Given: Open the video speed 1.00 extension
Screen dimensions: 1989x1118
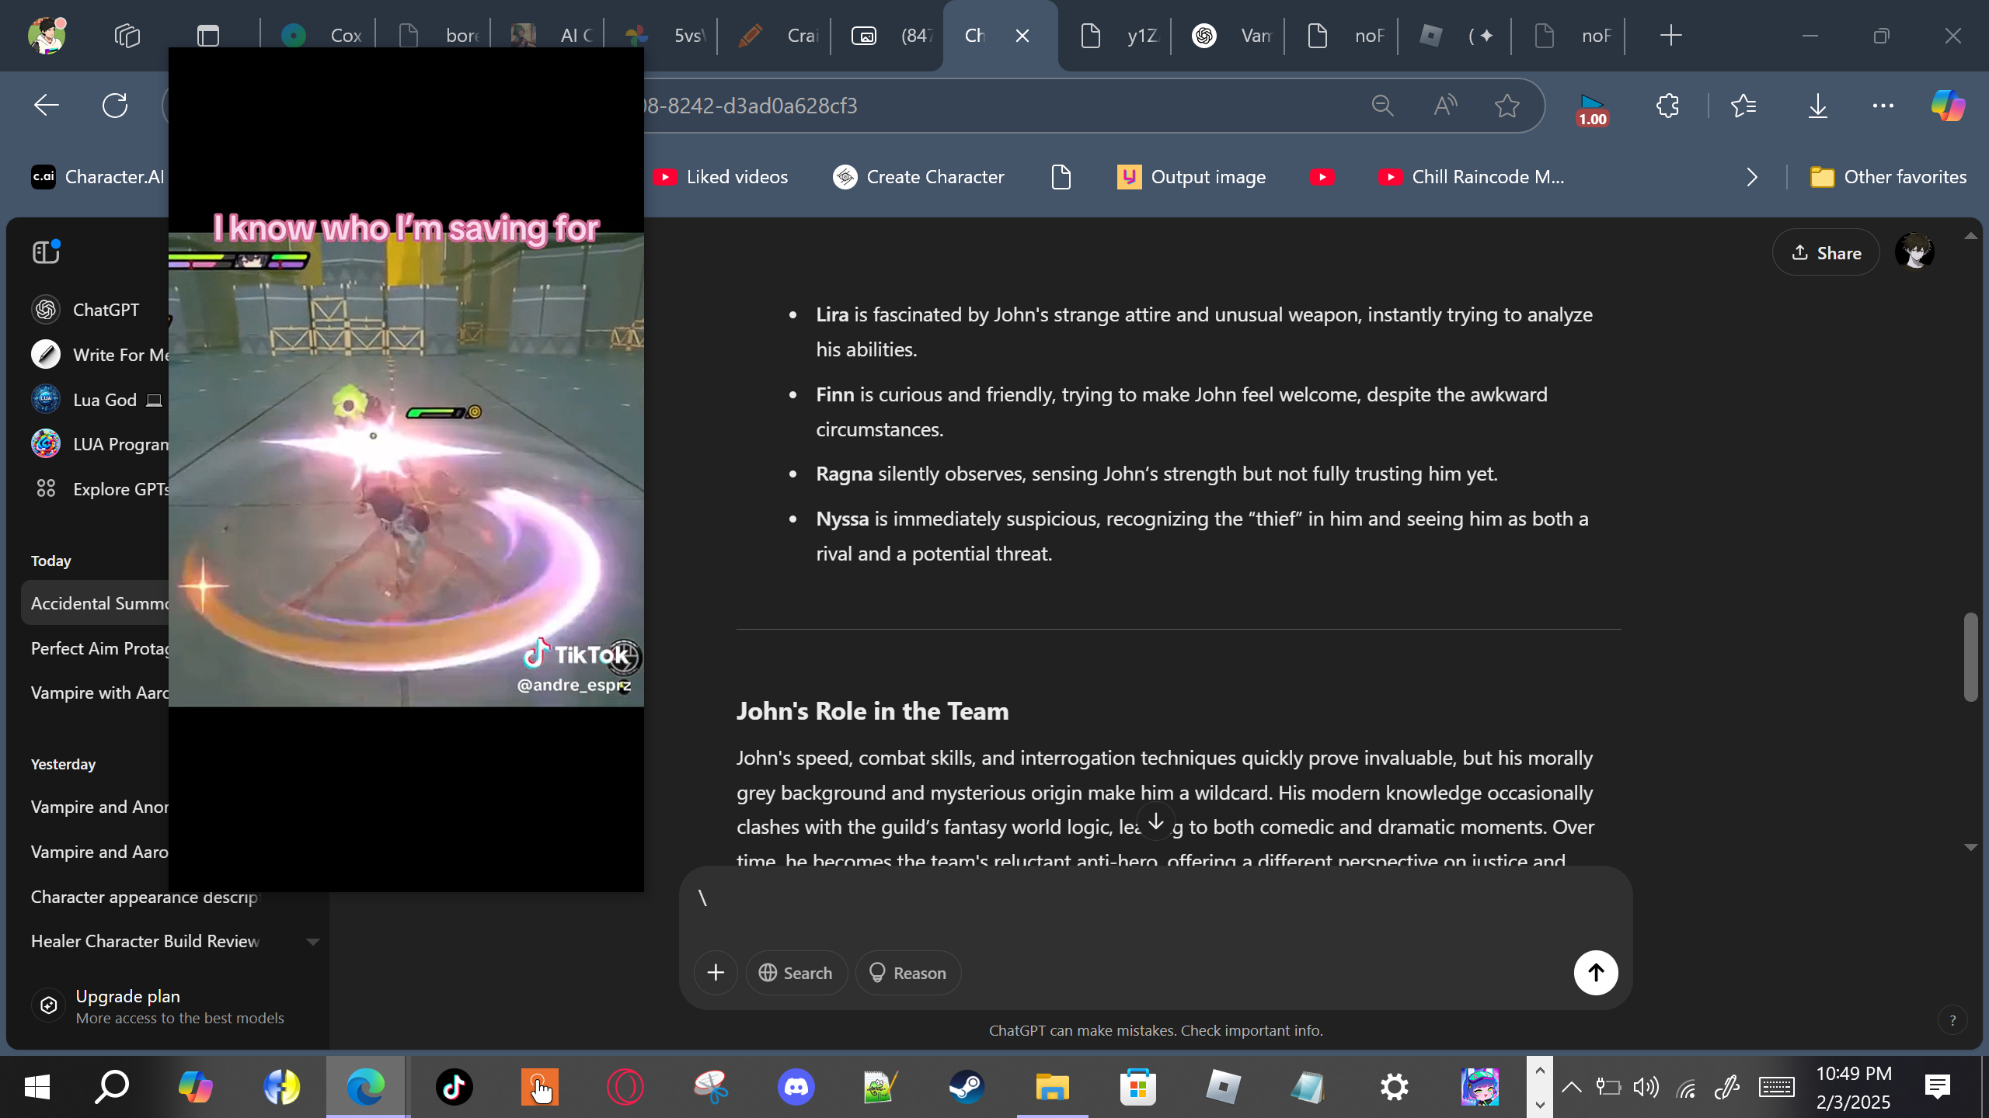Looking at the screenshot, I should [x=1591, y=109].
